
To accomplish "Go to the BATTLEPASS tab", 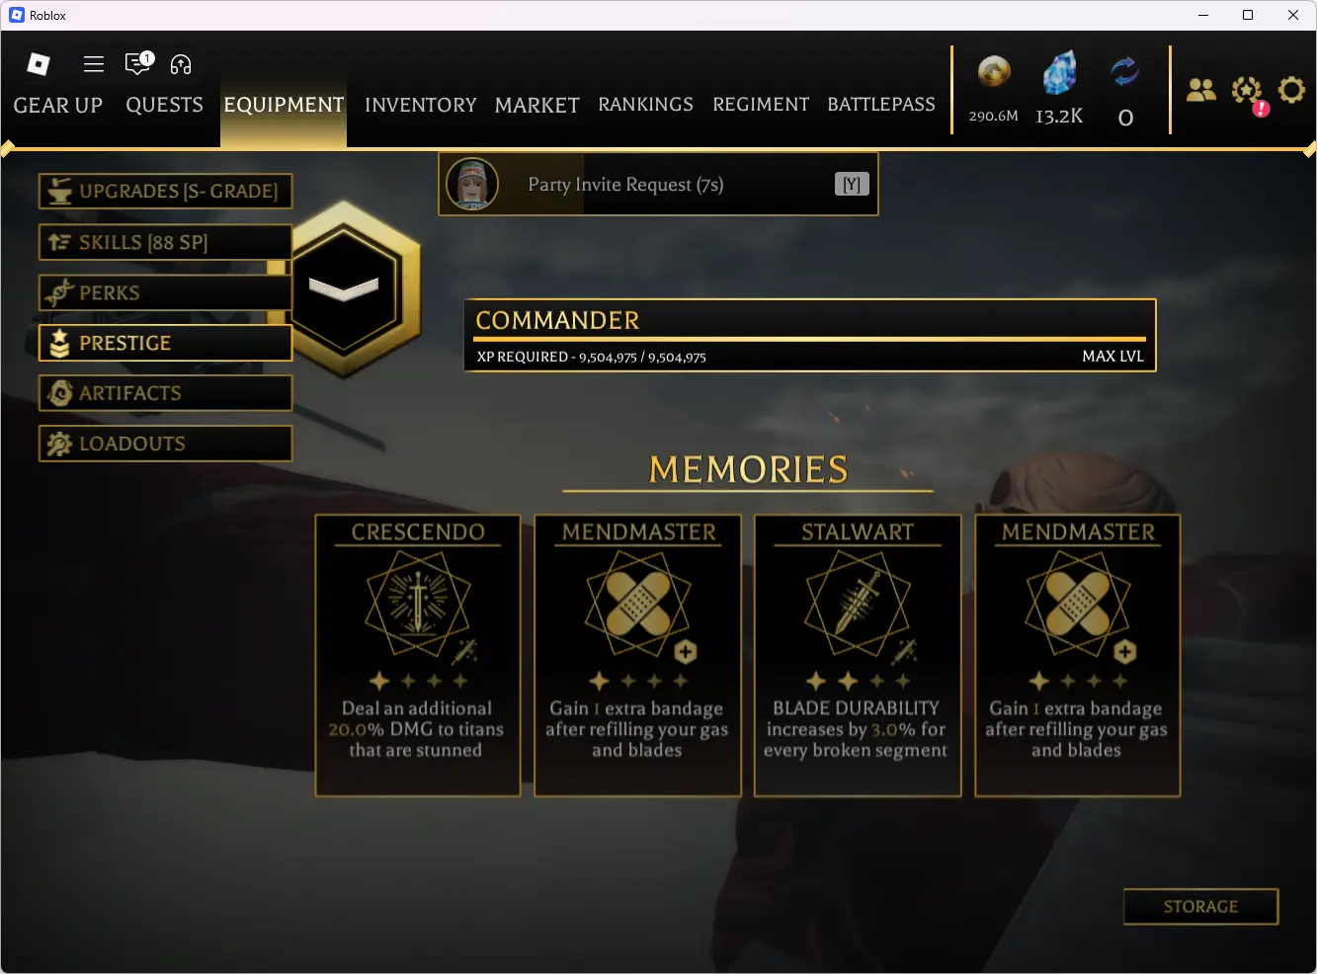I will point(881,105).
